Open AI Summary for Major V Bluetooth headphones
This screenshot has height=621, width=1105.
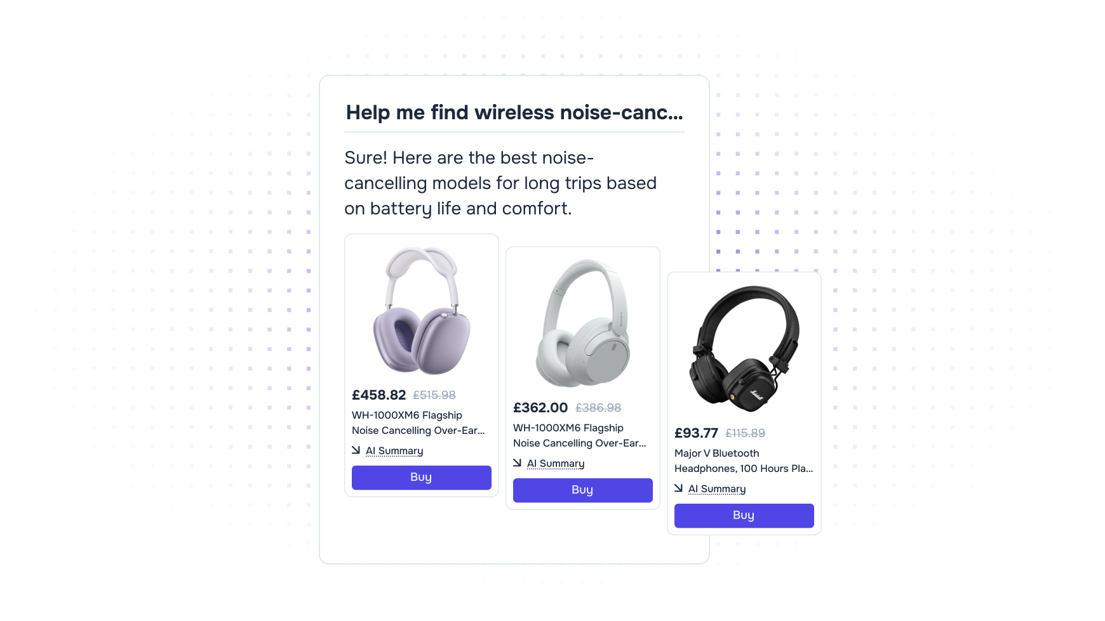717,489
